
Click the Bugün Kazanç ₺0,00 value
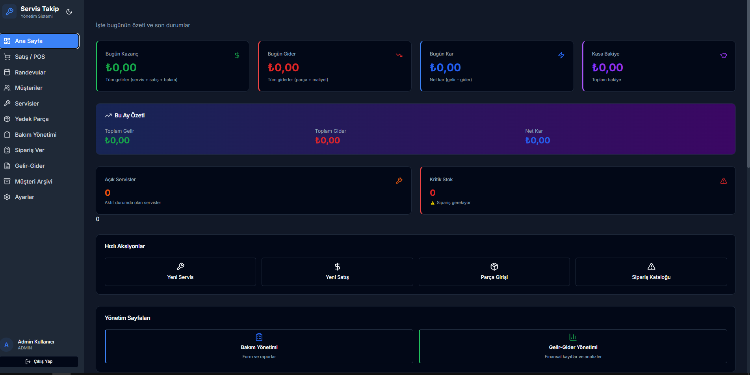click(x=121, y=68)
